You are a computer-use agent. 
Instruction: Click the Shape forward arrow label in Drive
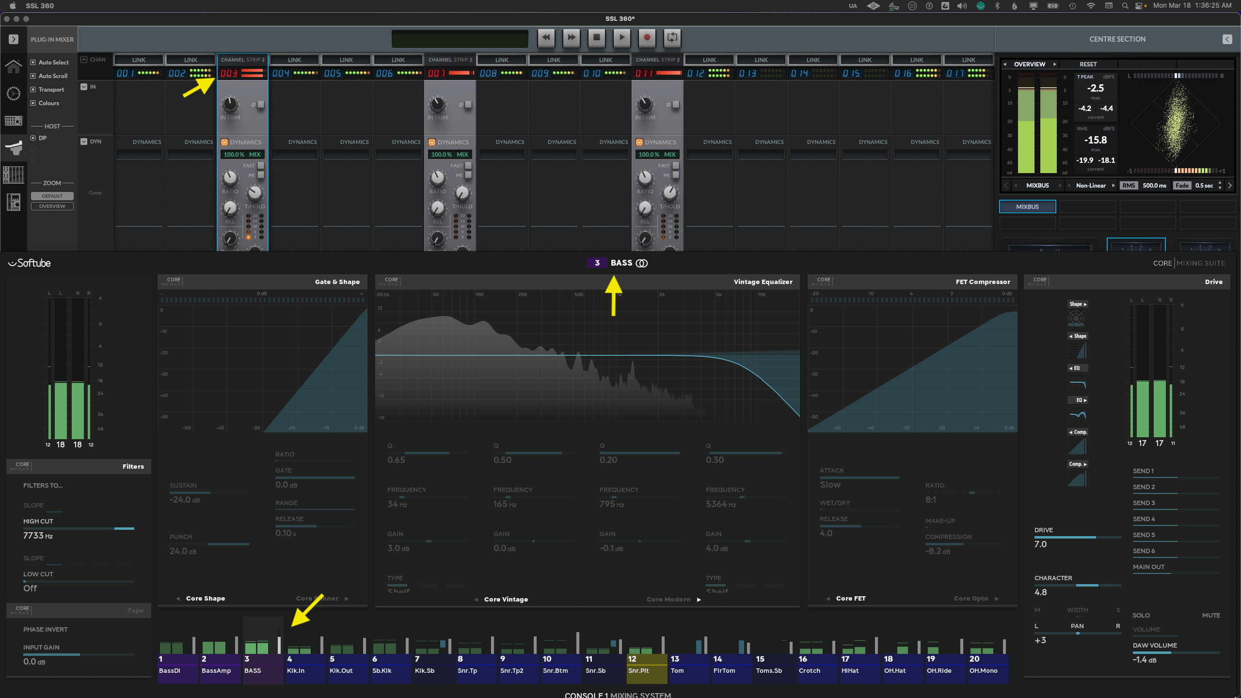(x=1078, y=304)
